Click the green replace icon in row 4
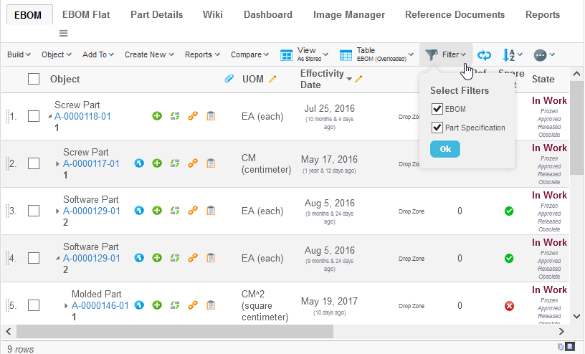The image size is (585, 354). point(174,258)
